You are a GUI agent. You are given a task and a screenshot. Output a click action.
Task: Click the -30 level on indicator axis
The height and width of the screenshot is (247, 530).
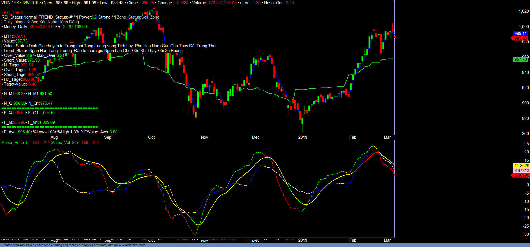(526, 234)
